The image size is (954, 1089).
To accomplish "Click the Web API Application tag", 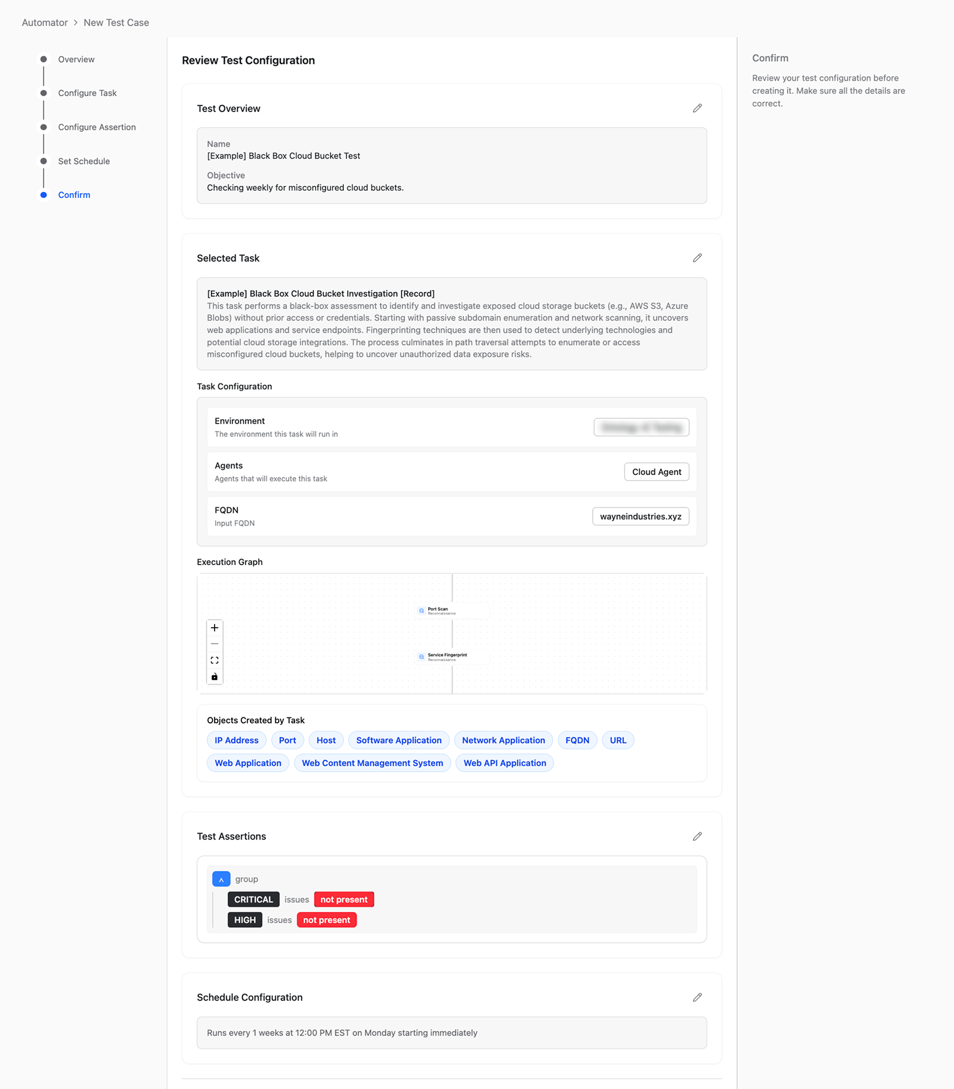I will point(505,763).
